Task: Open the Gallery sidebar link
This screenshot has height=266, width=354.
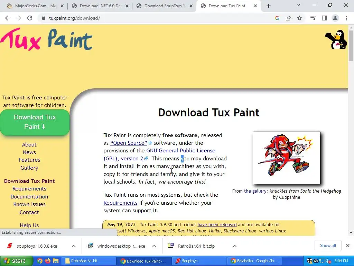Action: 29,168
